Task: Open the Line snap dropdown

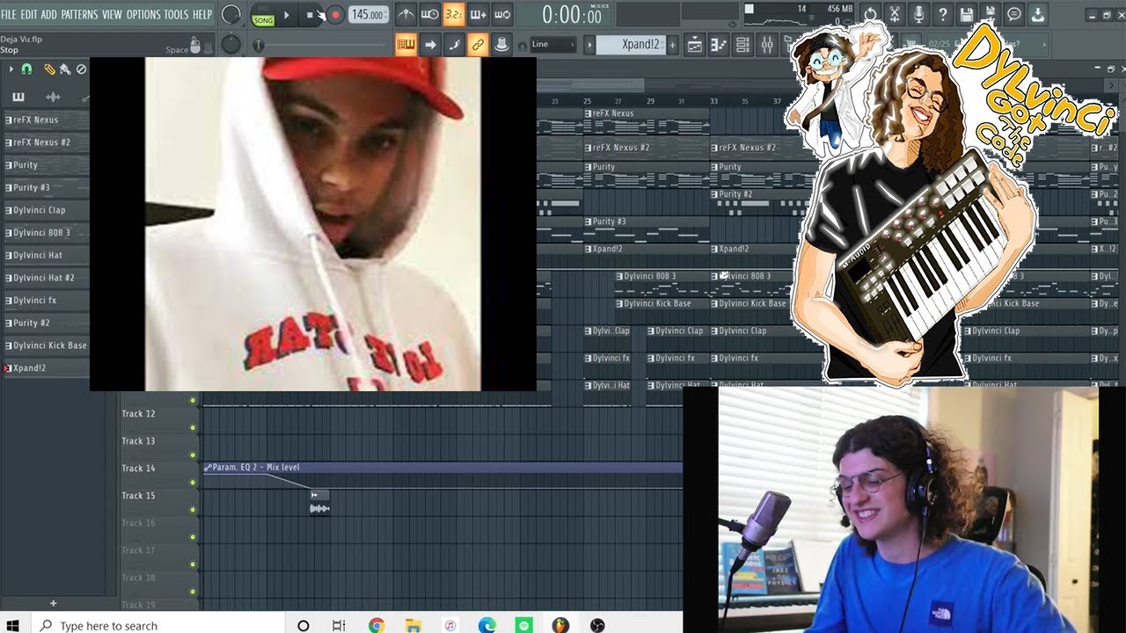Action: (x=552, y=44)
